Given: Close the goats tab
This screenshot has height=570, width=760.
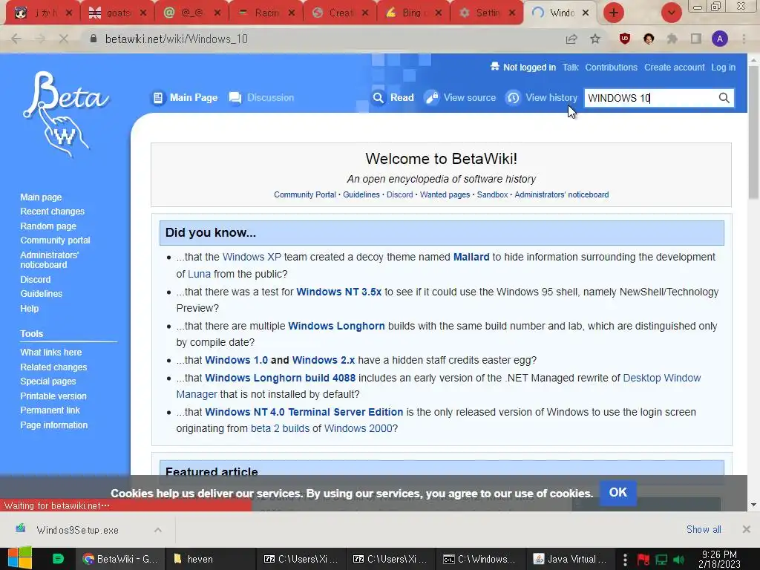Looking at the screenshot, I should tap(143, 13).
